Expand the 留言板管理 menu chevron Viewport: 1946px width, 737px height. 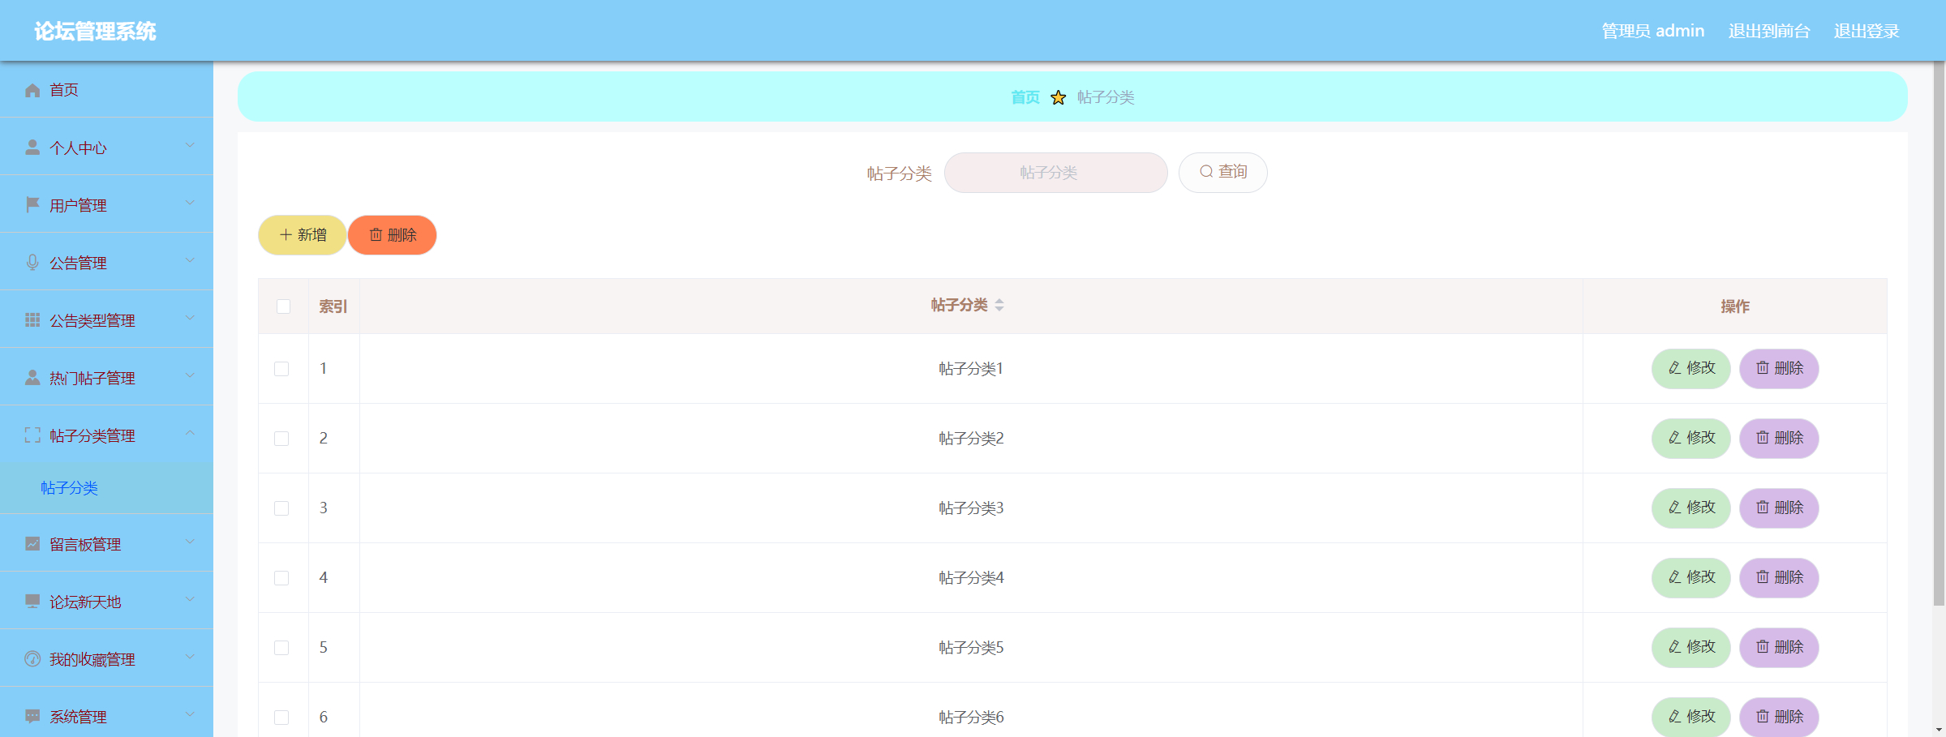pyautogui.click(x=190, y=542)
